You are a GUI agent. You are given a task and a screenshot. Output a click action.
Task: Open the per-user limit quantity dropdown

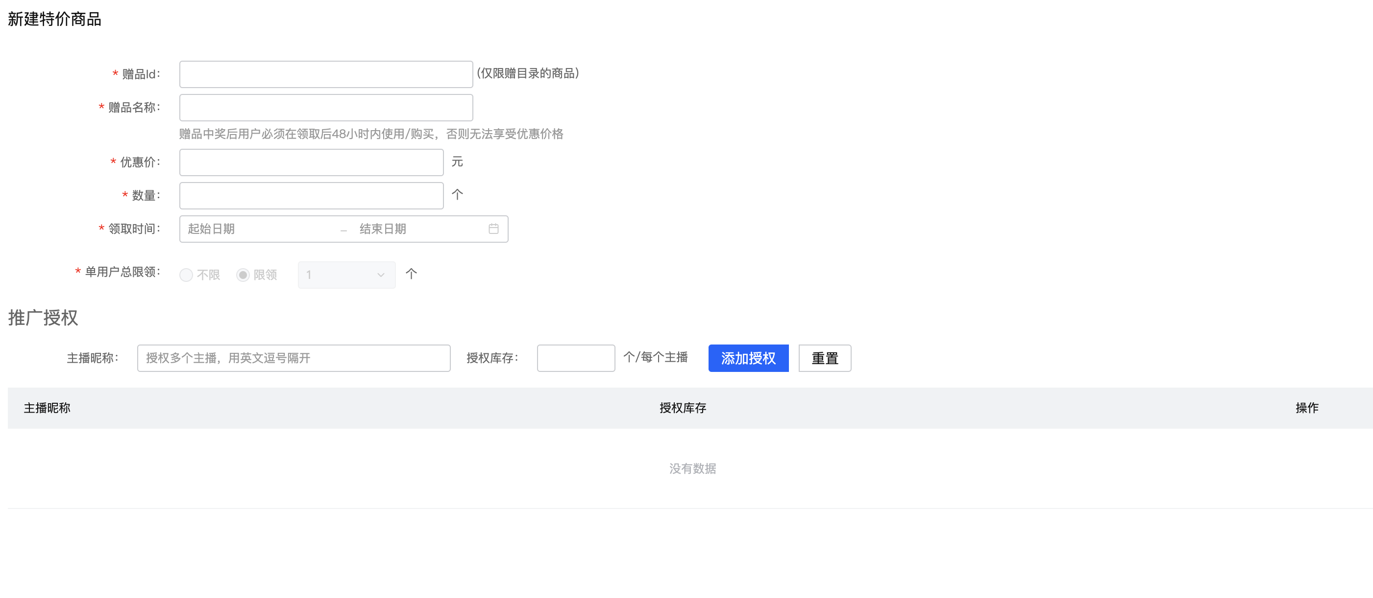point(346,275)
